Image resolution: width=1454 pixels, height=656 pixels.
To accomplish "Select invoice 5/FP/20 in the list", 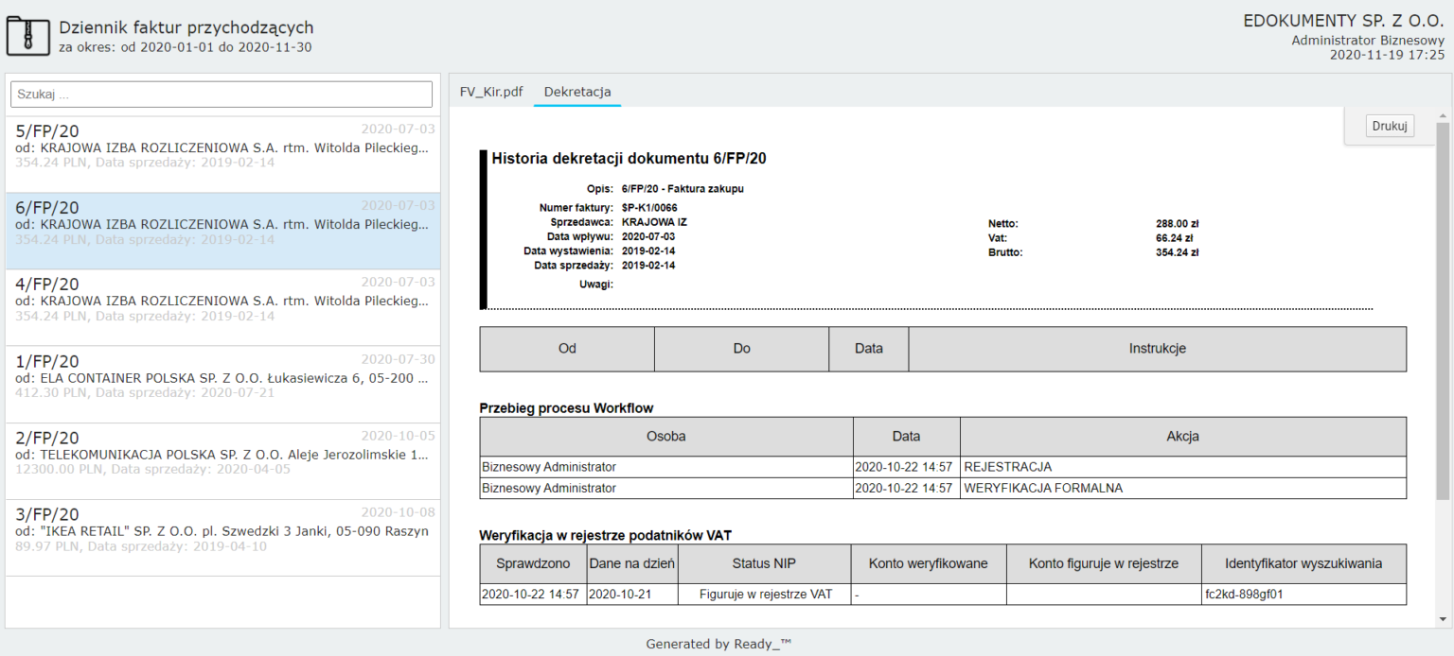I will (222, 154).
